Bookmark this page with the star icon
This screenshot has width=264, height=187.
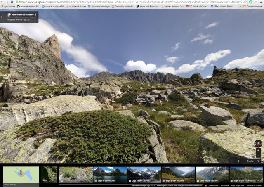coord(245,2)
